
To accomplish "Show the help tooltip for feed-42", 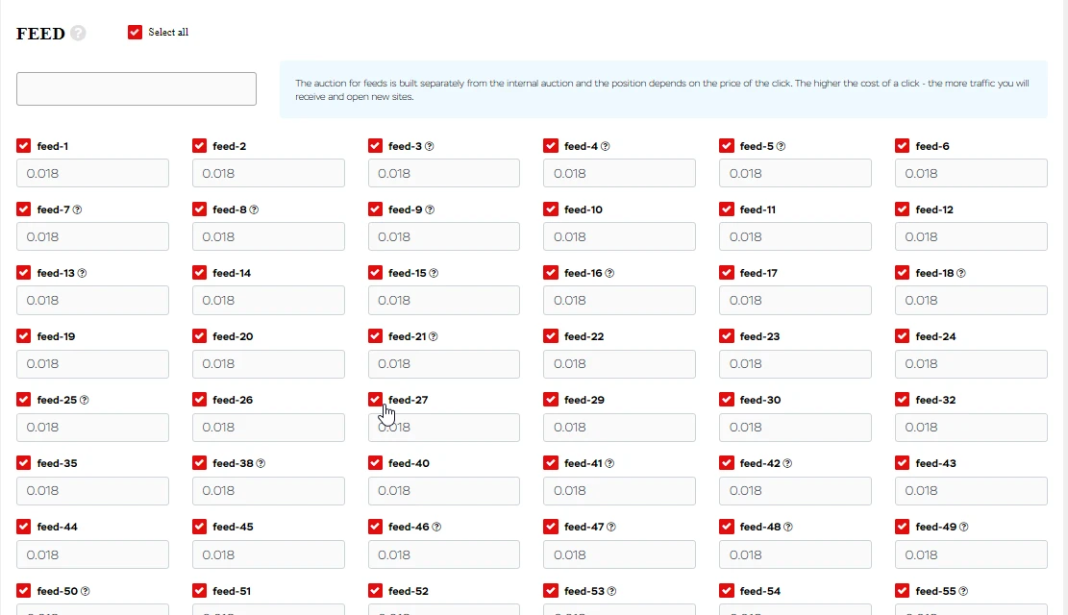I will pyautogui.click(x=786, y=462).
